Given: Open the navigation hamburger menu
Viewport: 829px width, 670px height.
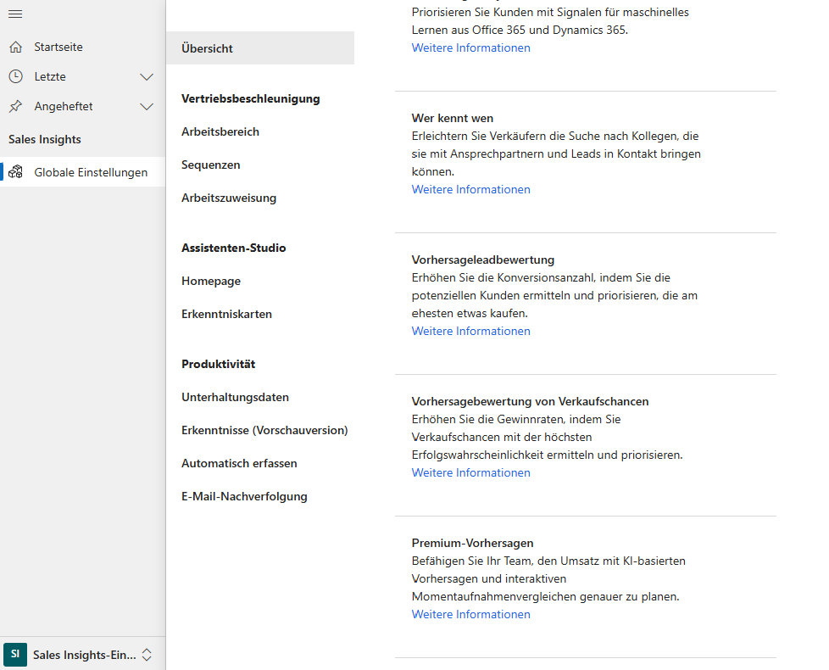Looking at the screenshot, I should [15, 14].
